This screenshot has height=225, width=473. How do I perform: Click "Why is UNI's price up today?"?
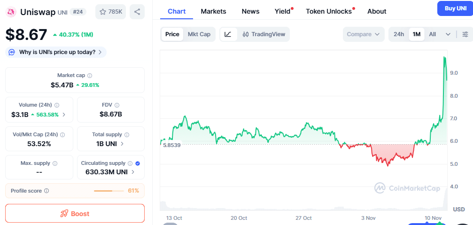click(x=56, y=52)
